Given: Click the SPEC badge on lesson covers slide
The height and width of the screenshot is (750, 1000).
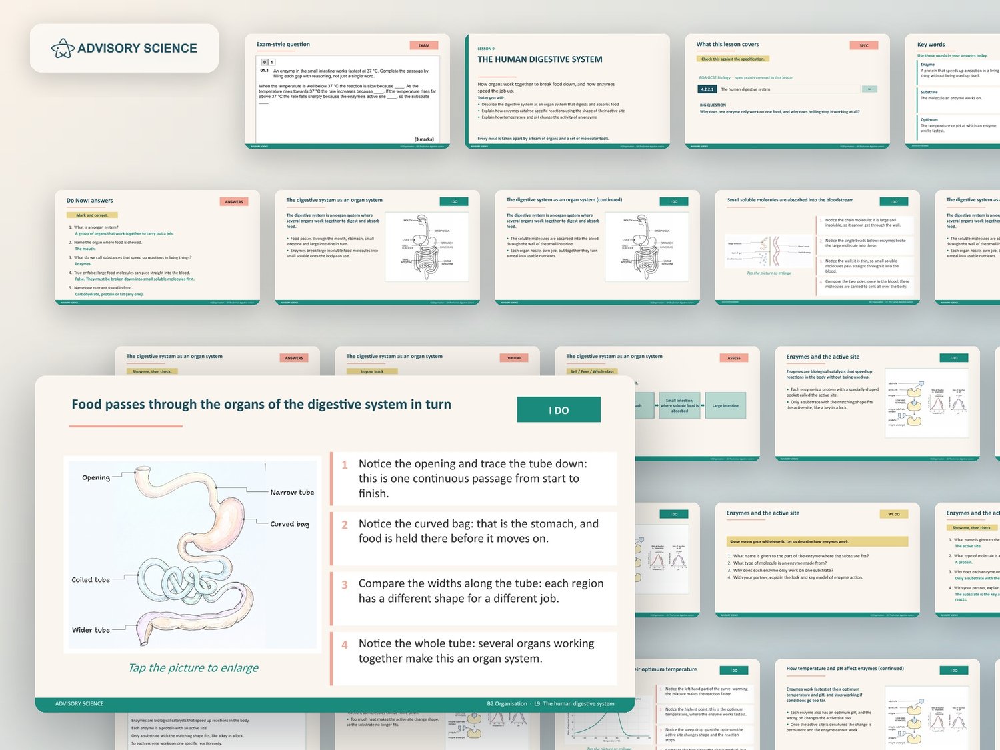Looking at the screenshot, I should [x=864, y=45].
